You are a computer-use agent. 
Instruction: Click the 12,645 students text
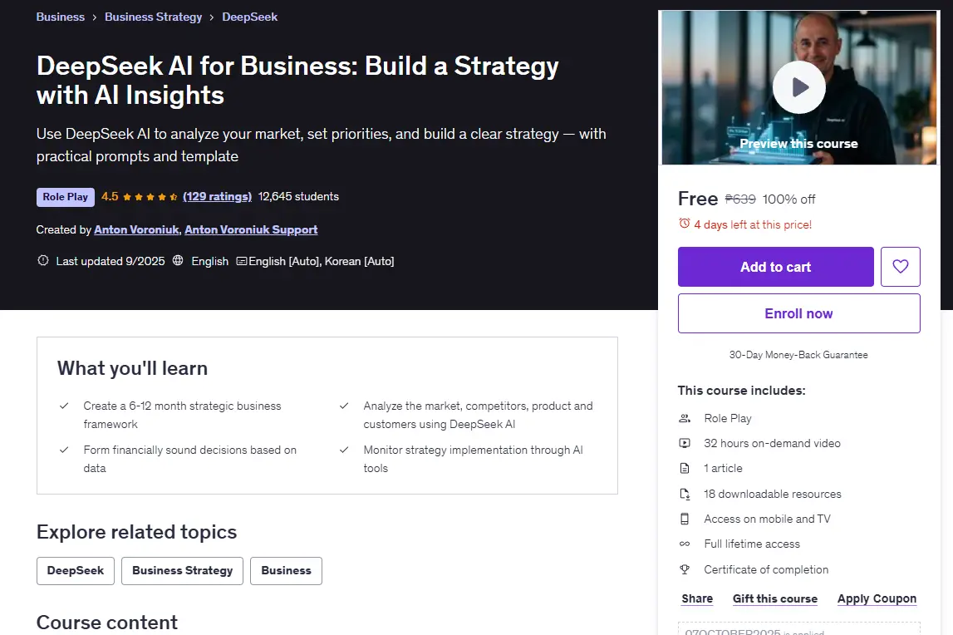click(298, 196)
